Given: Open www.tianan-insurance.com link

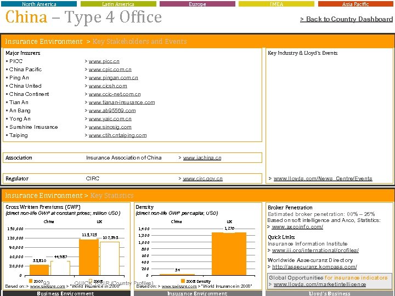Looking at the screenshot, I should [x=122, y=103].
